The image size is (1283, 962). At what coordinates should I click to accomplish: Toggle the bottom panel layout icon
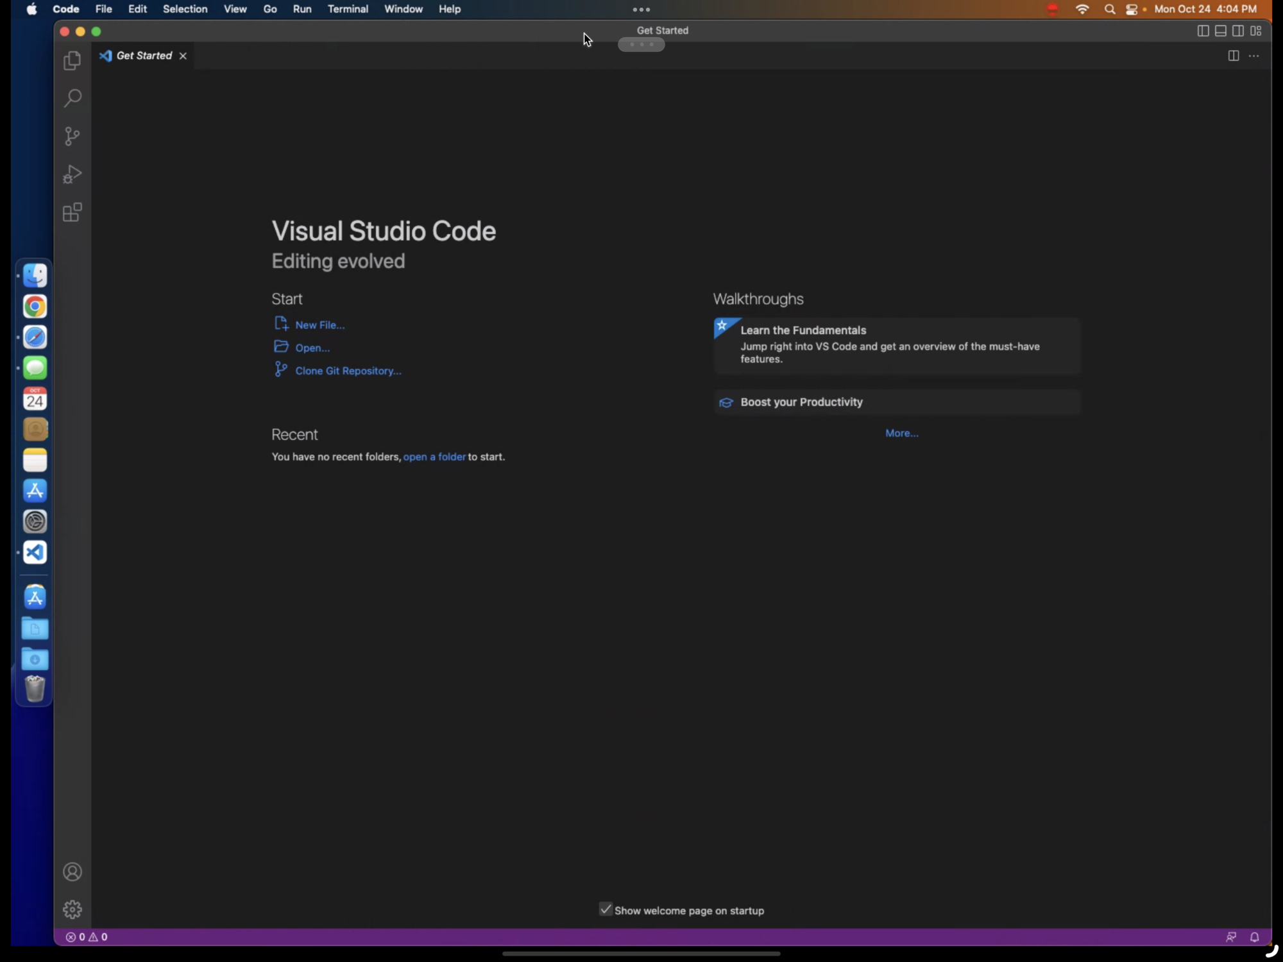tap(1221, 31)
